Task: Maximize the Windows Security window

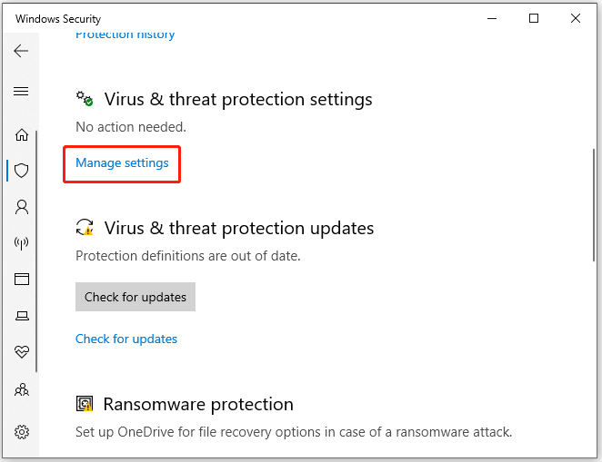Action: (x=534, y=18)
